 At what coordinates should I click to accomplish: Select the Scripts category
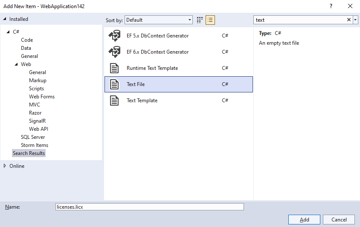point(36,89)
